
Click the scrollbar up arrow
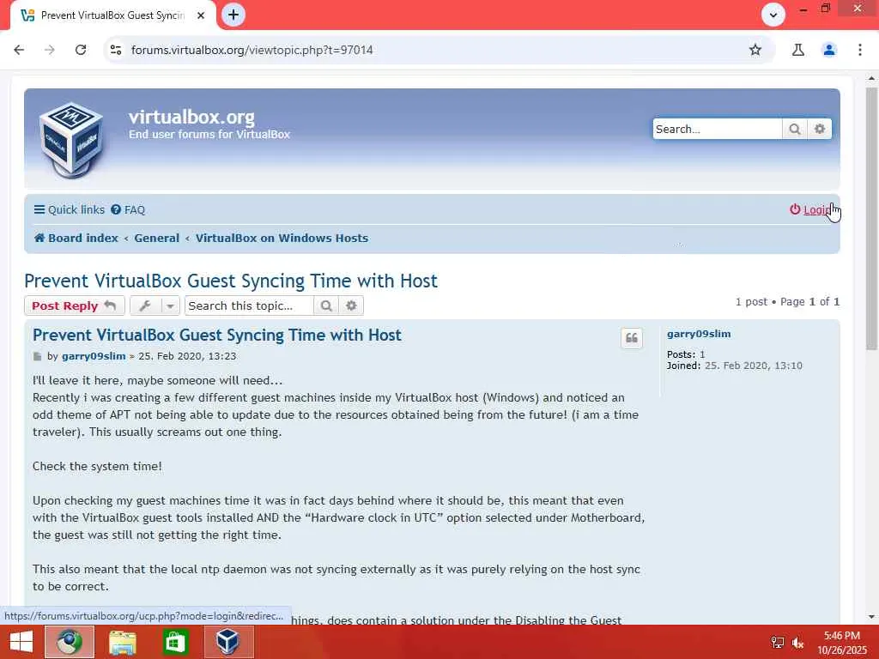tap(871, 78)
